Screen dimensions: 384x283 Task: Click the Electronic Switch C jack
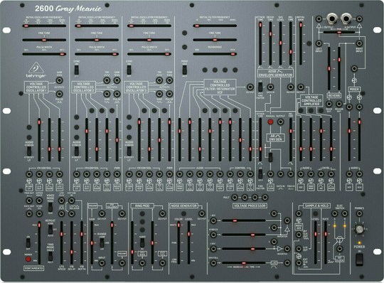point(339,249)
